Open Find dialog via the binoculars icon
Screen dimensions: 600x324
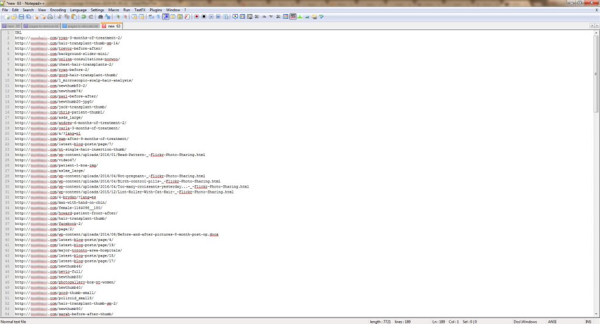101,17
